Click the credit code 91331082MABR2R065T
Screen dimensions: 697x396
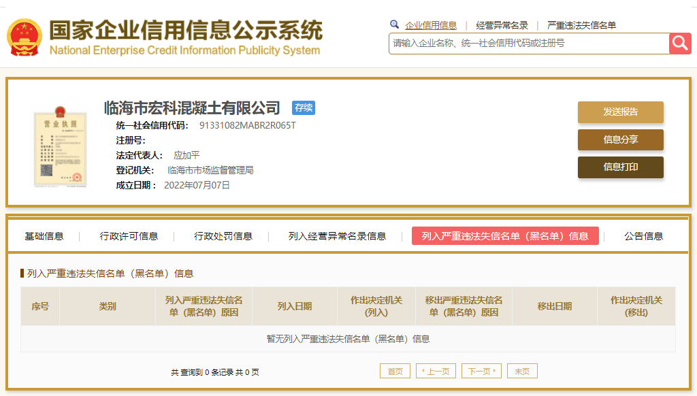(x=248, y=125)
